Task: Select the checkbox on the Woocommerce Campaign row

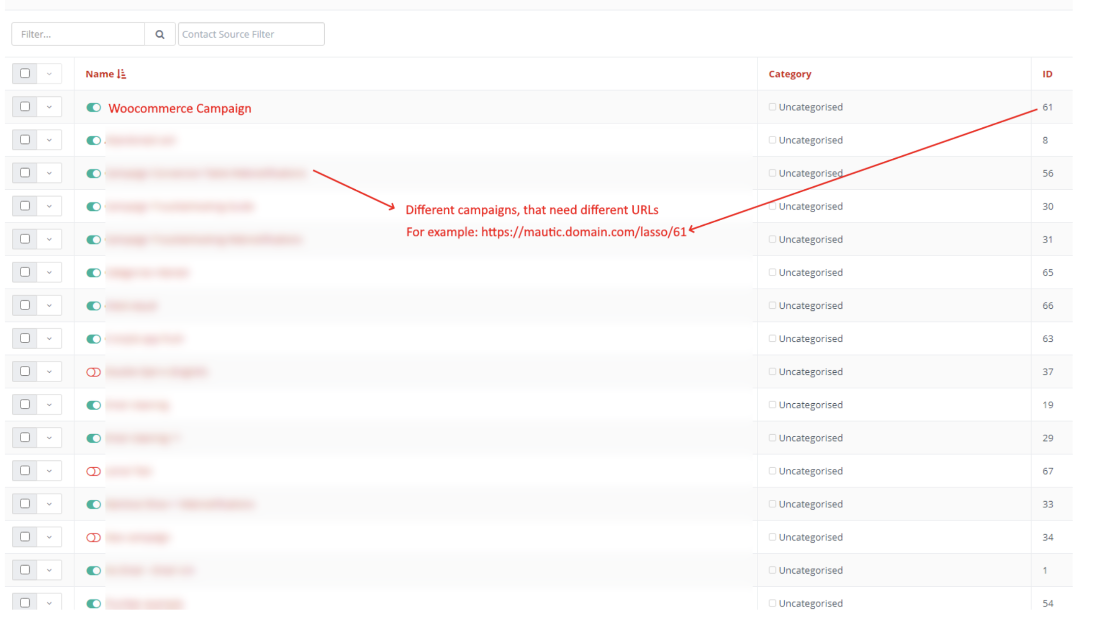Action: coord(24,106)
